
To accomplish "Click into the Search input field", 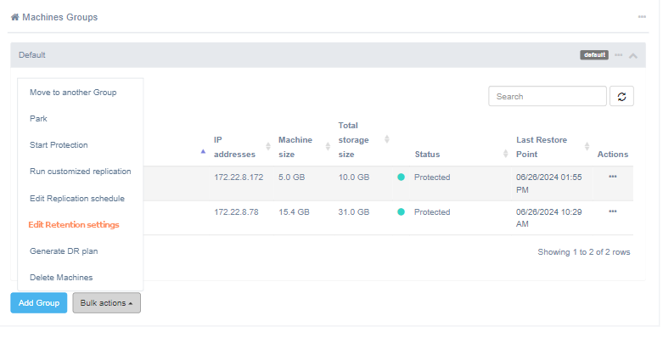I will click(x=548, y=97).
